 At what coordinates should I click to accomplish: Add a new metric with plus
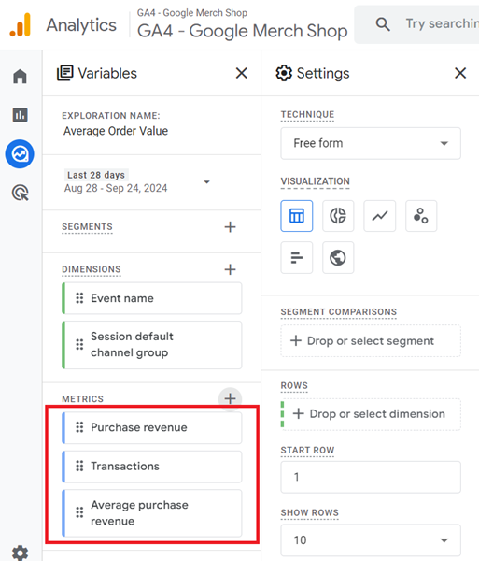230,398
